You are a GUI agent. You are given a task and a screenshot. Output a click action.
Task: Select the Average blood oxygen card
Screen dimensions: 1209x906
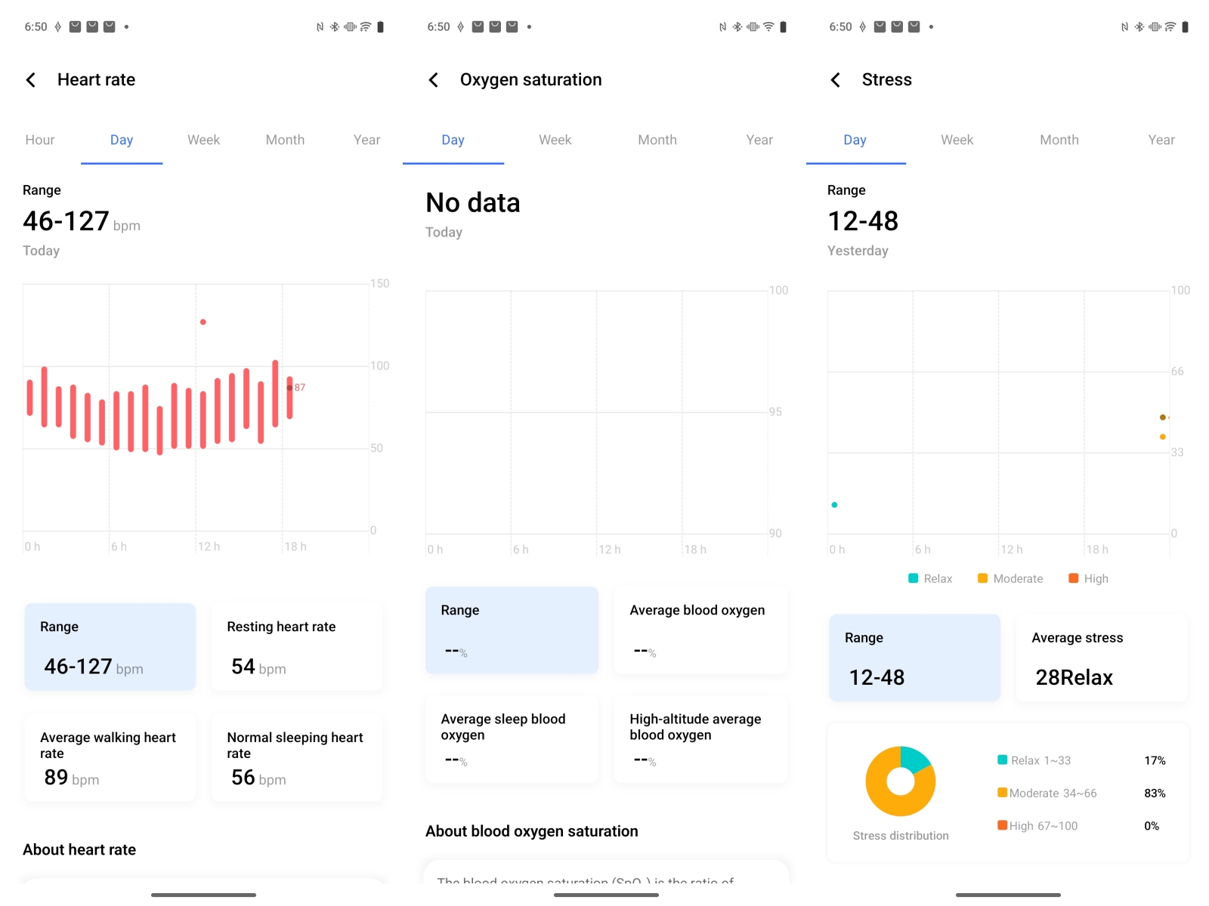click(700, 630)
